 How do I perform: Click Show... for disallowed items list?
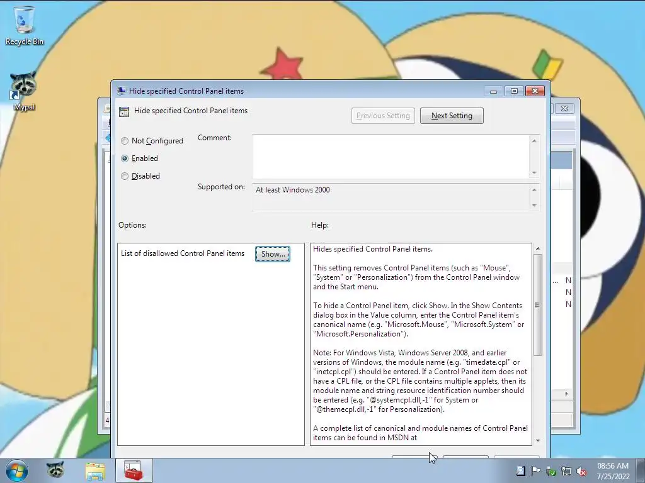[x=273, y=254]
